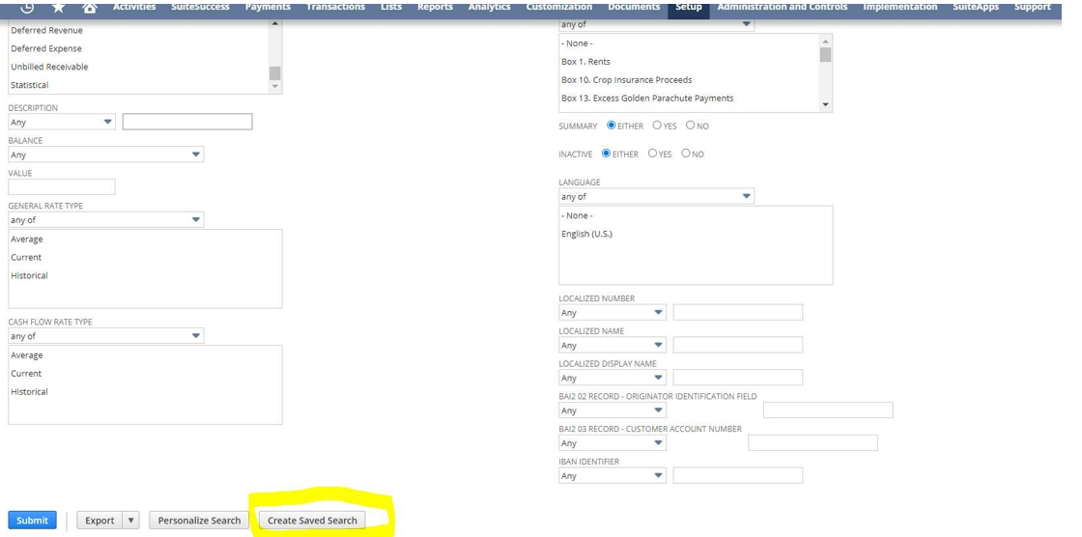The image size is (1082, 537).
Task: Open the SuiteApps menu
Action: pos(975,7)
